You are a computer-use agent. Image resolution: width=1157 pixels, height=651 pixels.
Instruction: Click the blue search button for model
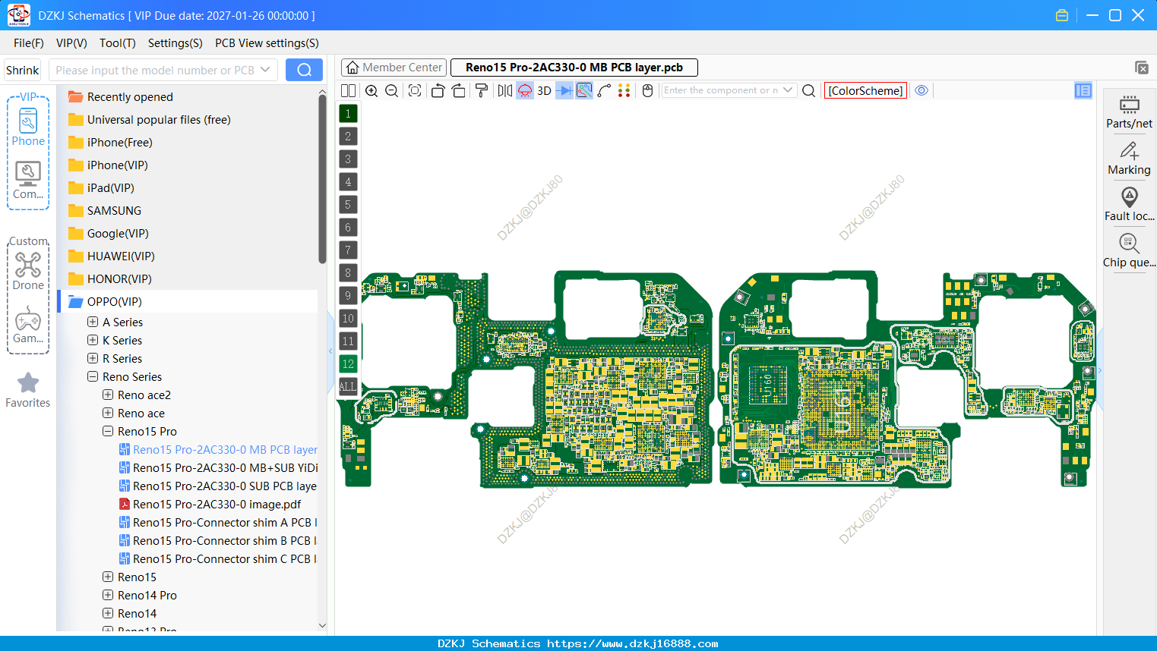point(304,70)
